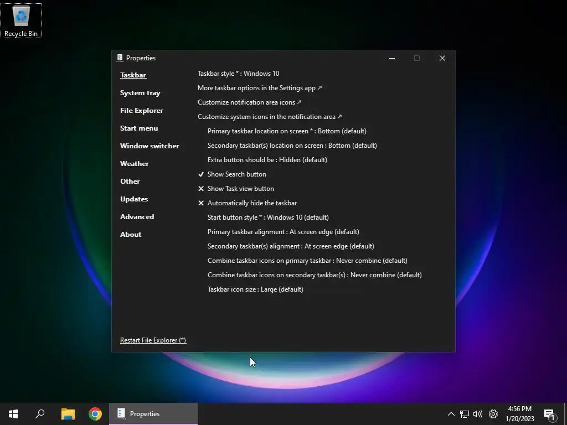Open More taskbar options in Settings app
Screen dimensions: 567x425
pos(260,88)
